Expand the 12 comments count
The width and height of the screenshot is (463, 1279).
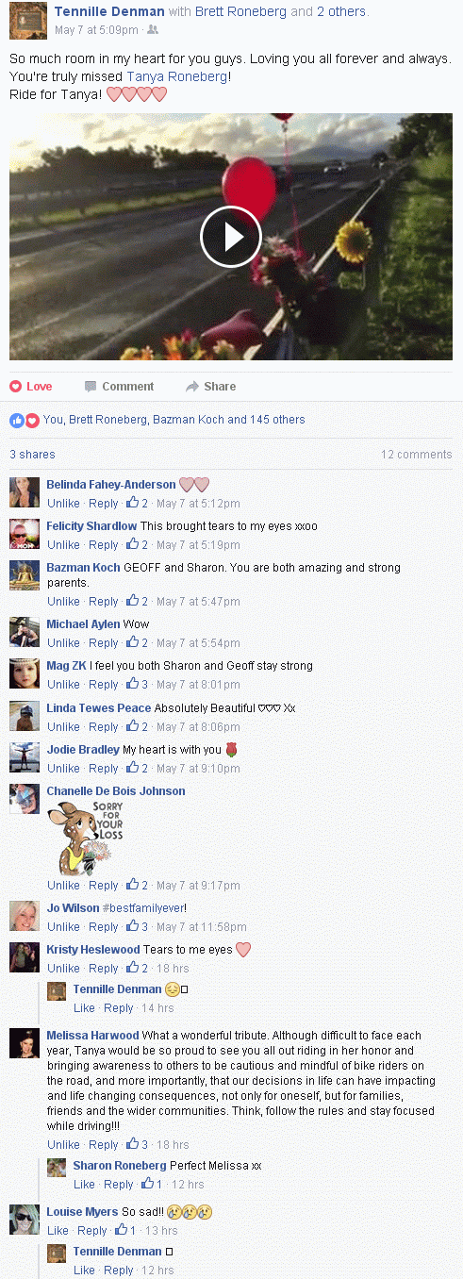tap(417, 455)
